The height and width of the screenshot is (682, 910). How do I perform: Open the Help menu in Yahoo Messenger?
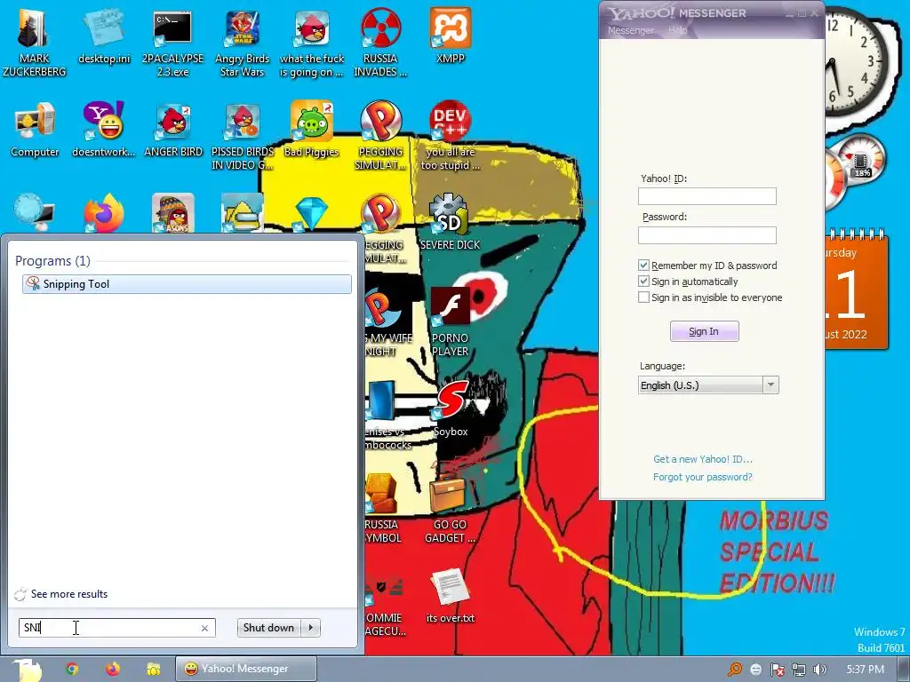click(677, 30)
